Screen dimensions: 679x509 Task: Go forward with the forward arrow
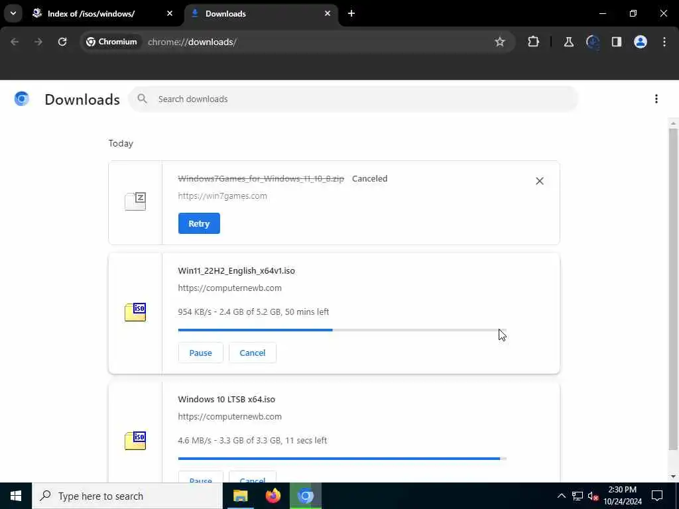[38, 42]
